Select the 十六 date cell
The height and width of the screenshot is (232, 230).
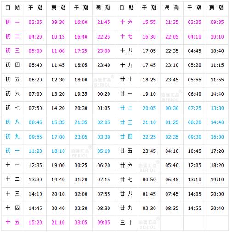click(126, 22)
